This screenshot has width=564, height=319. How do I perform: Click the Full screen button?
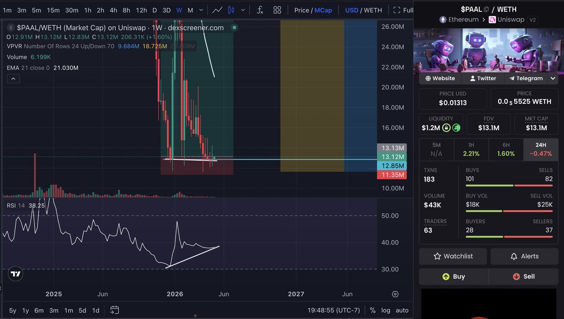tap(403, 10)
